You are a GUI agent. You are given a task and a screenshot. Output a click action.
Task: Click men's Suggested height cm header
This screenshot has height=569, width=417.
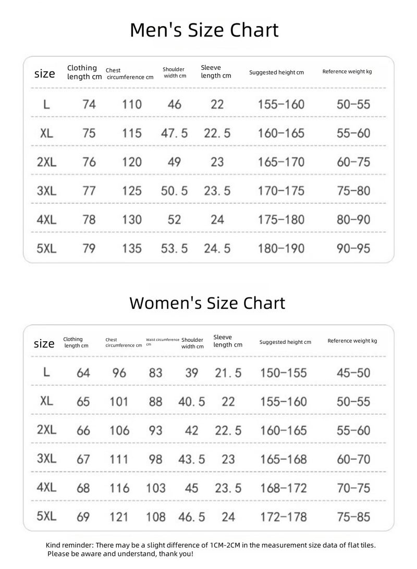pyautogui.click(x=276, y=72)
